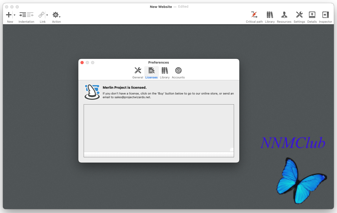Expand the Link dropdown arrow
337x213 pixels.
click(x=47, y=15)
